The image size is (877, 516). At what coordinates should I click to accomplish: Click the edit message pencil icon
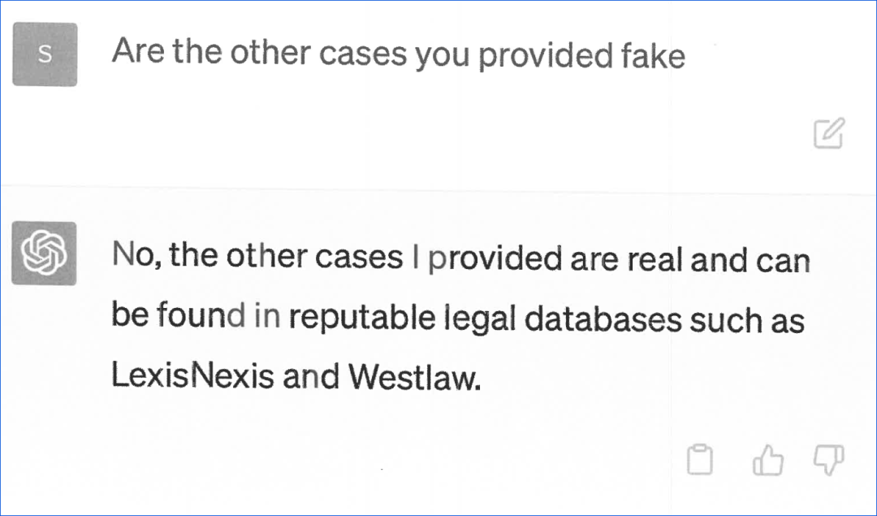(x=829, y=133)
